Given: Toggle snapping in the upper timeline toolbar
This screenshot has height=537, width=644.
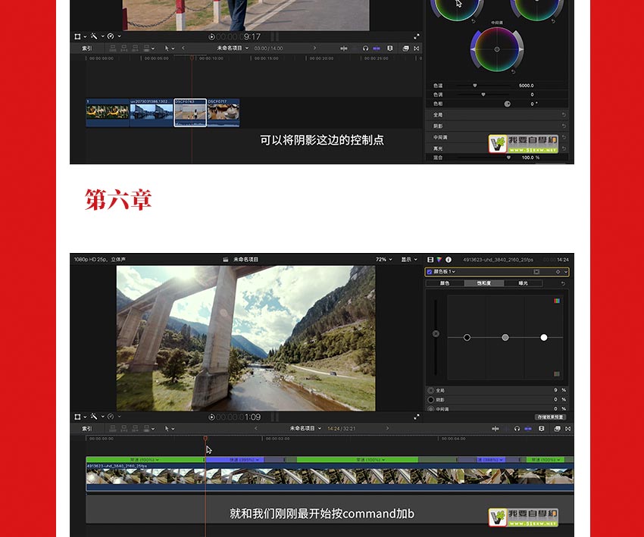Looking at the screenshot, I should tap(377, 48).
